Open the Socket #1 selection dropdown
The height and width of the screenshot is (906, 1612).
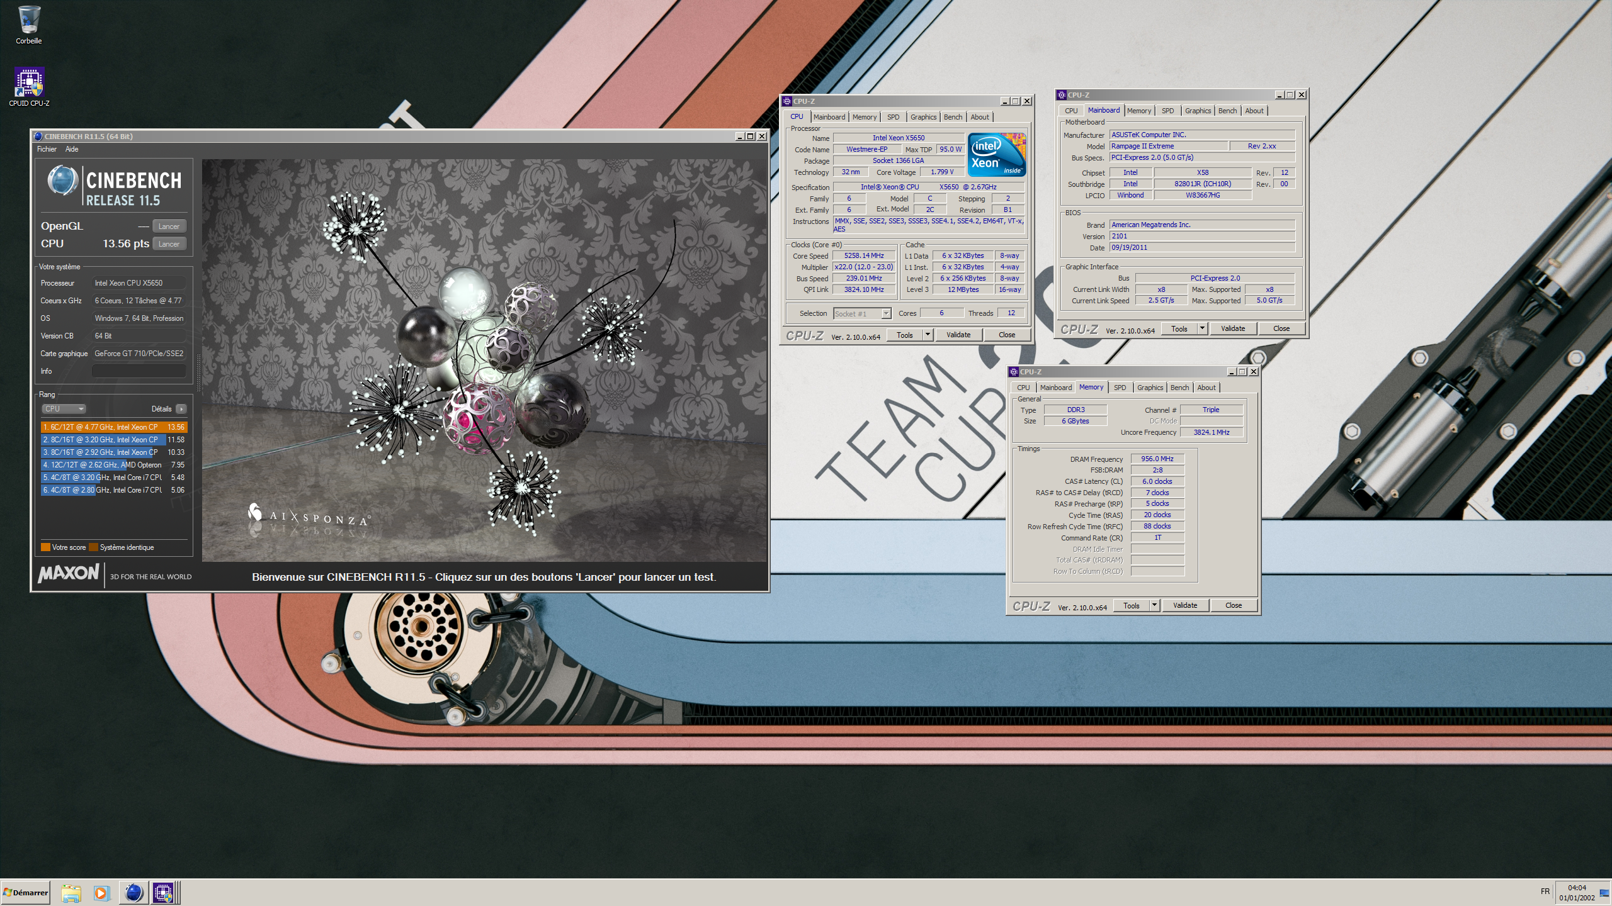[861, 313]
